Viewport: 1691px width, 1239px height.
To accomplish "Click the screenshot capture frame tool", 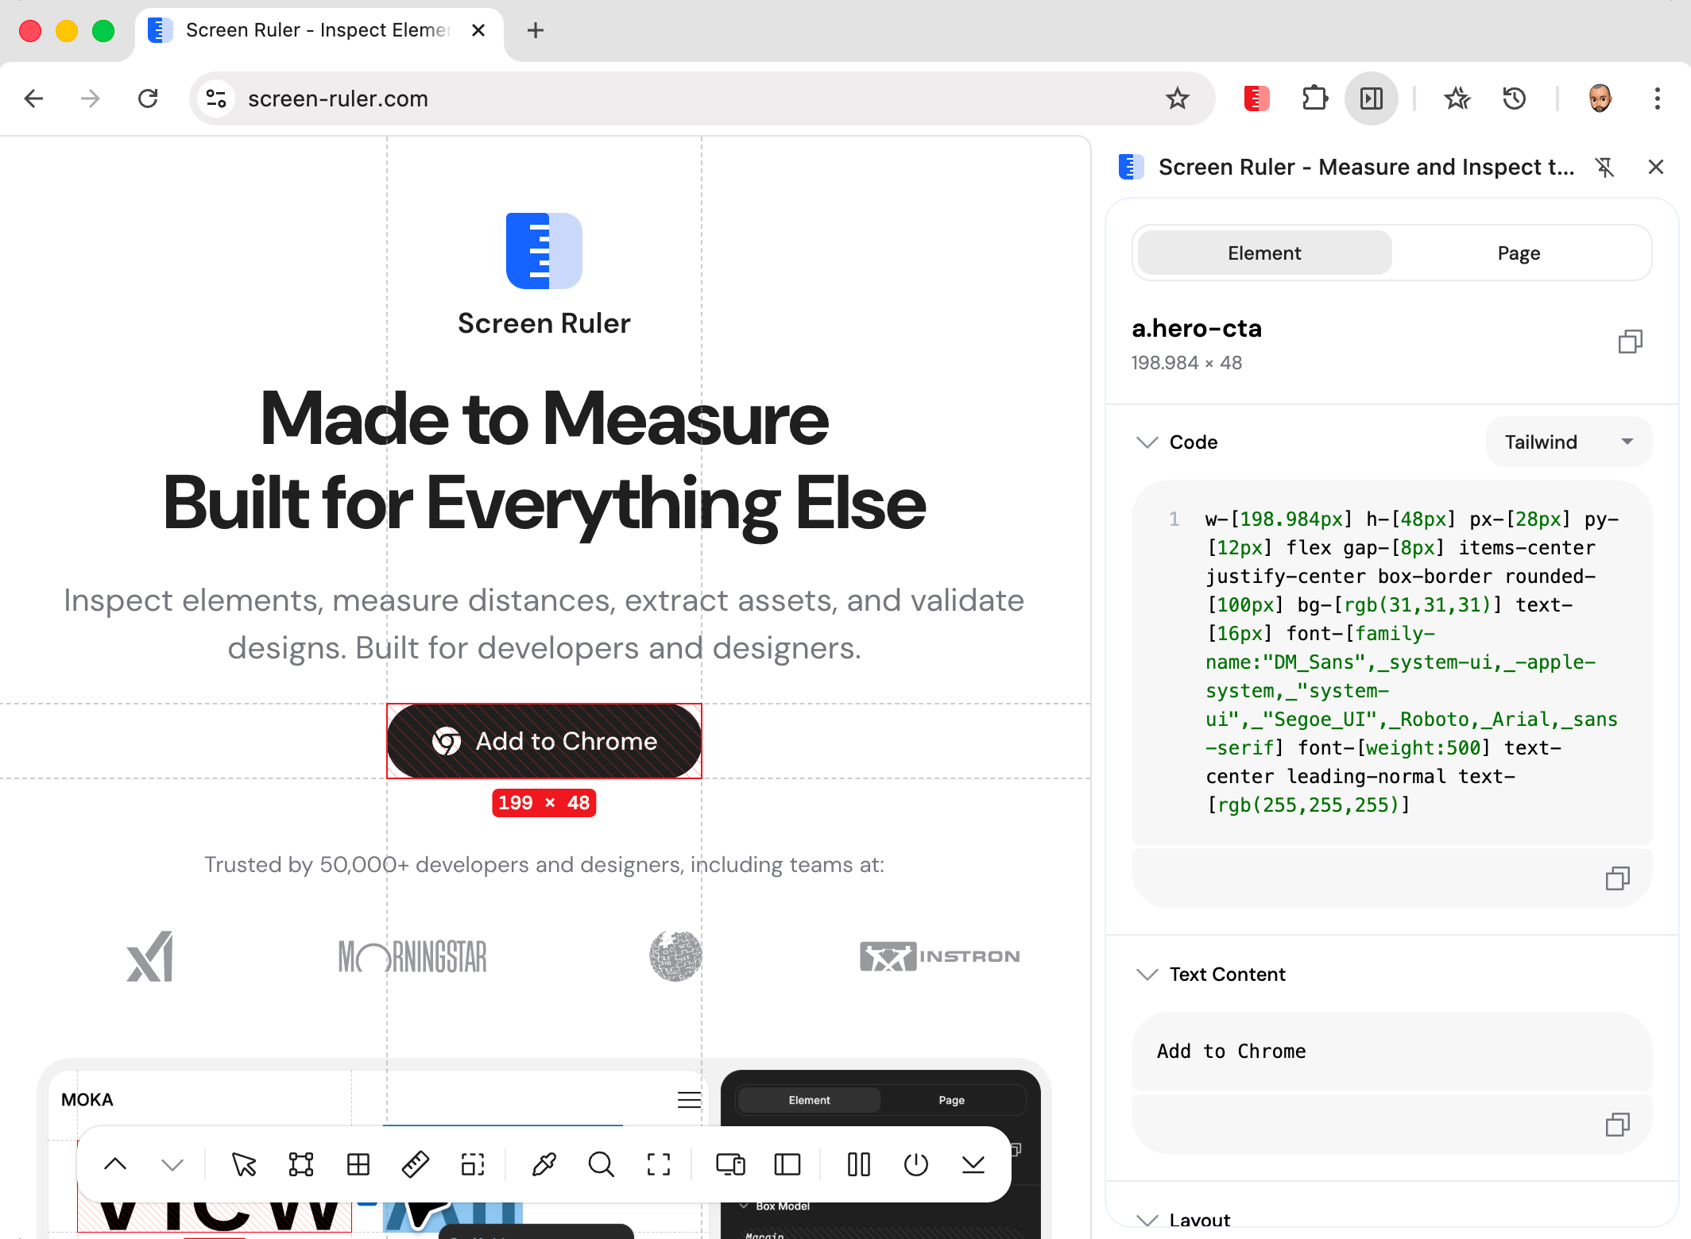I will (659, 1164).
